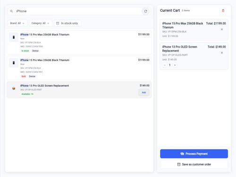Click Process Payment button

(194, 154)
